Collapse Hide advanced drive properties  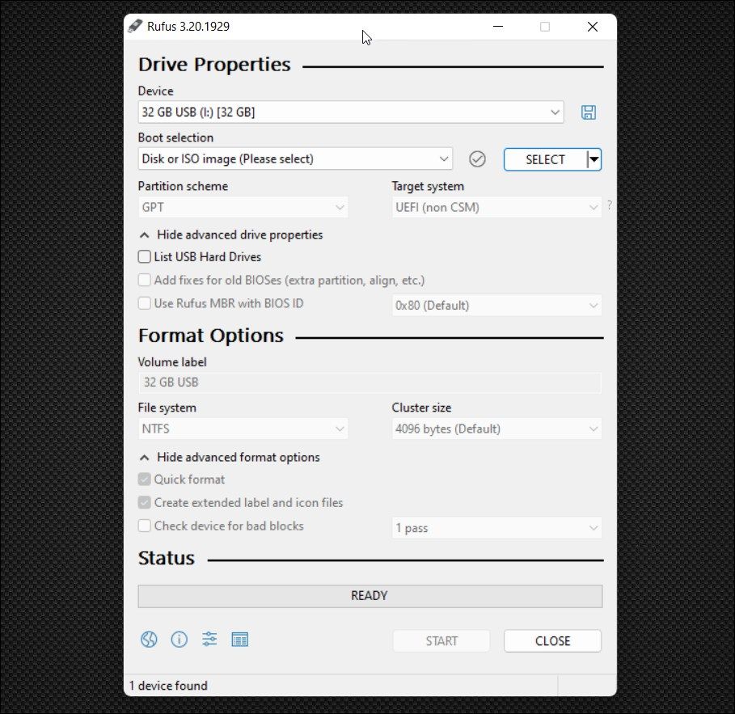[231, 234]
